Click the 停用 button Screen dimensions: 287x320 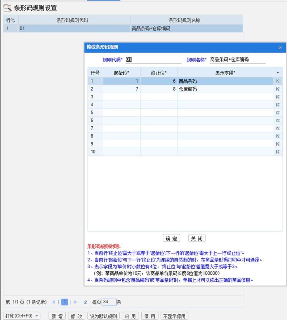(x=150, y=316)
